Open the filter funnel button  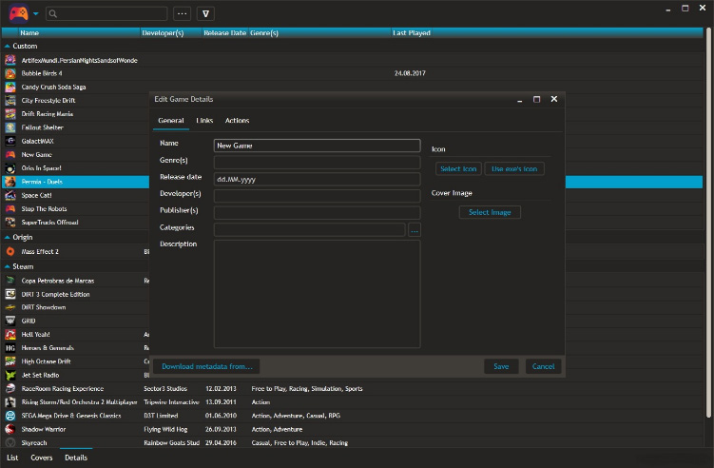click(x=205, y=13)
